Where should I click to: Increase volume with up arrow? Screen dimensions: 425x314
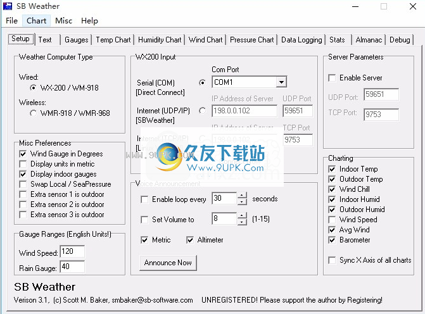(x=242, y=215)
